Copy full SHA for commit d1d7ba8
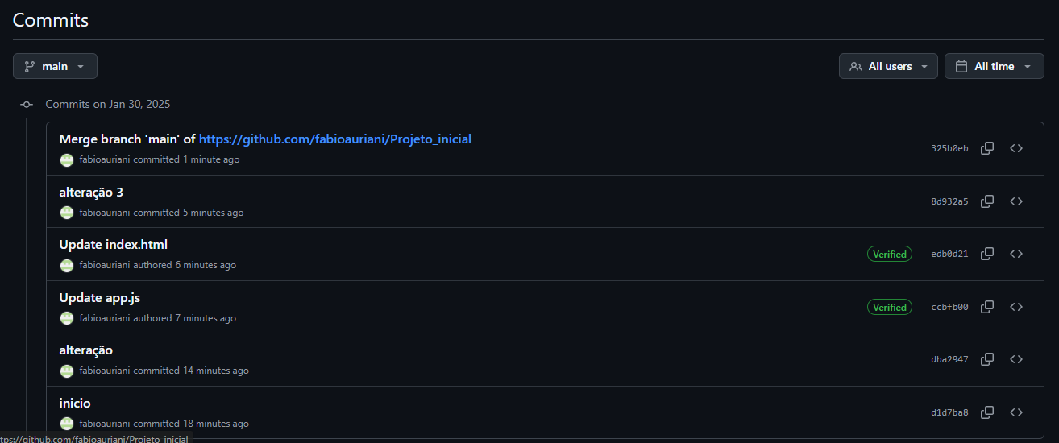This screenshot has height=443, width=1059. (986, 412)
